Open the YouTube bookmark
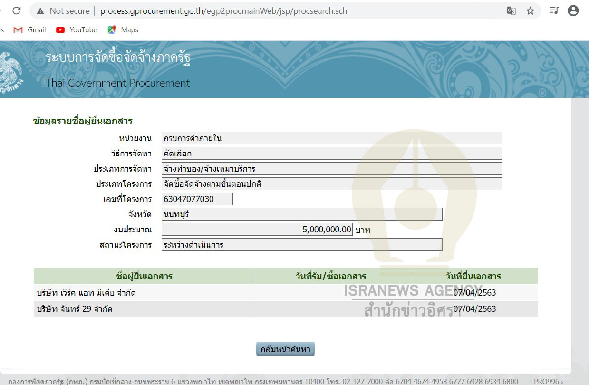 point(77,30)
